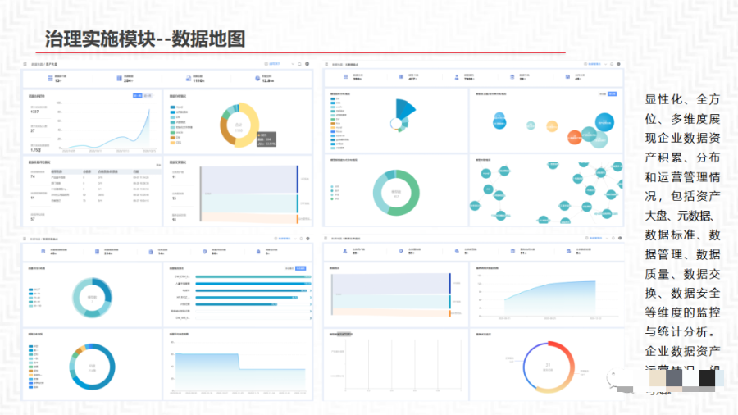Click the brown DM legend swatch beside the donut
Screen dimensions: 738x415
[x=173, y=138]
